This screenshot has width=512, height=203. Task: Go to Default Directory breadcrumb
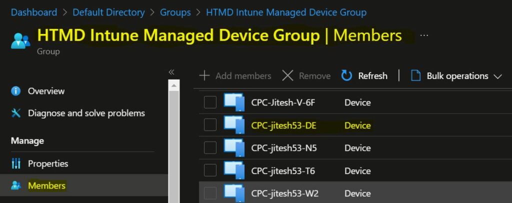[x=108, y=12]
